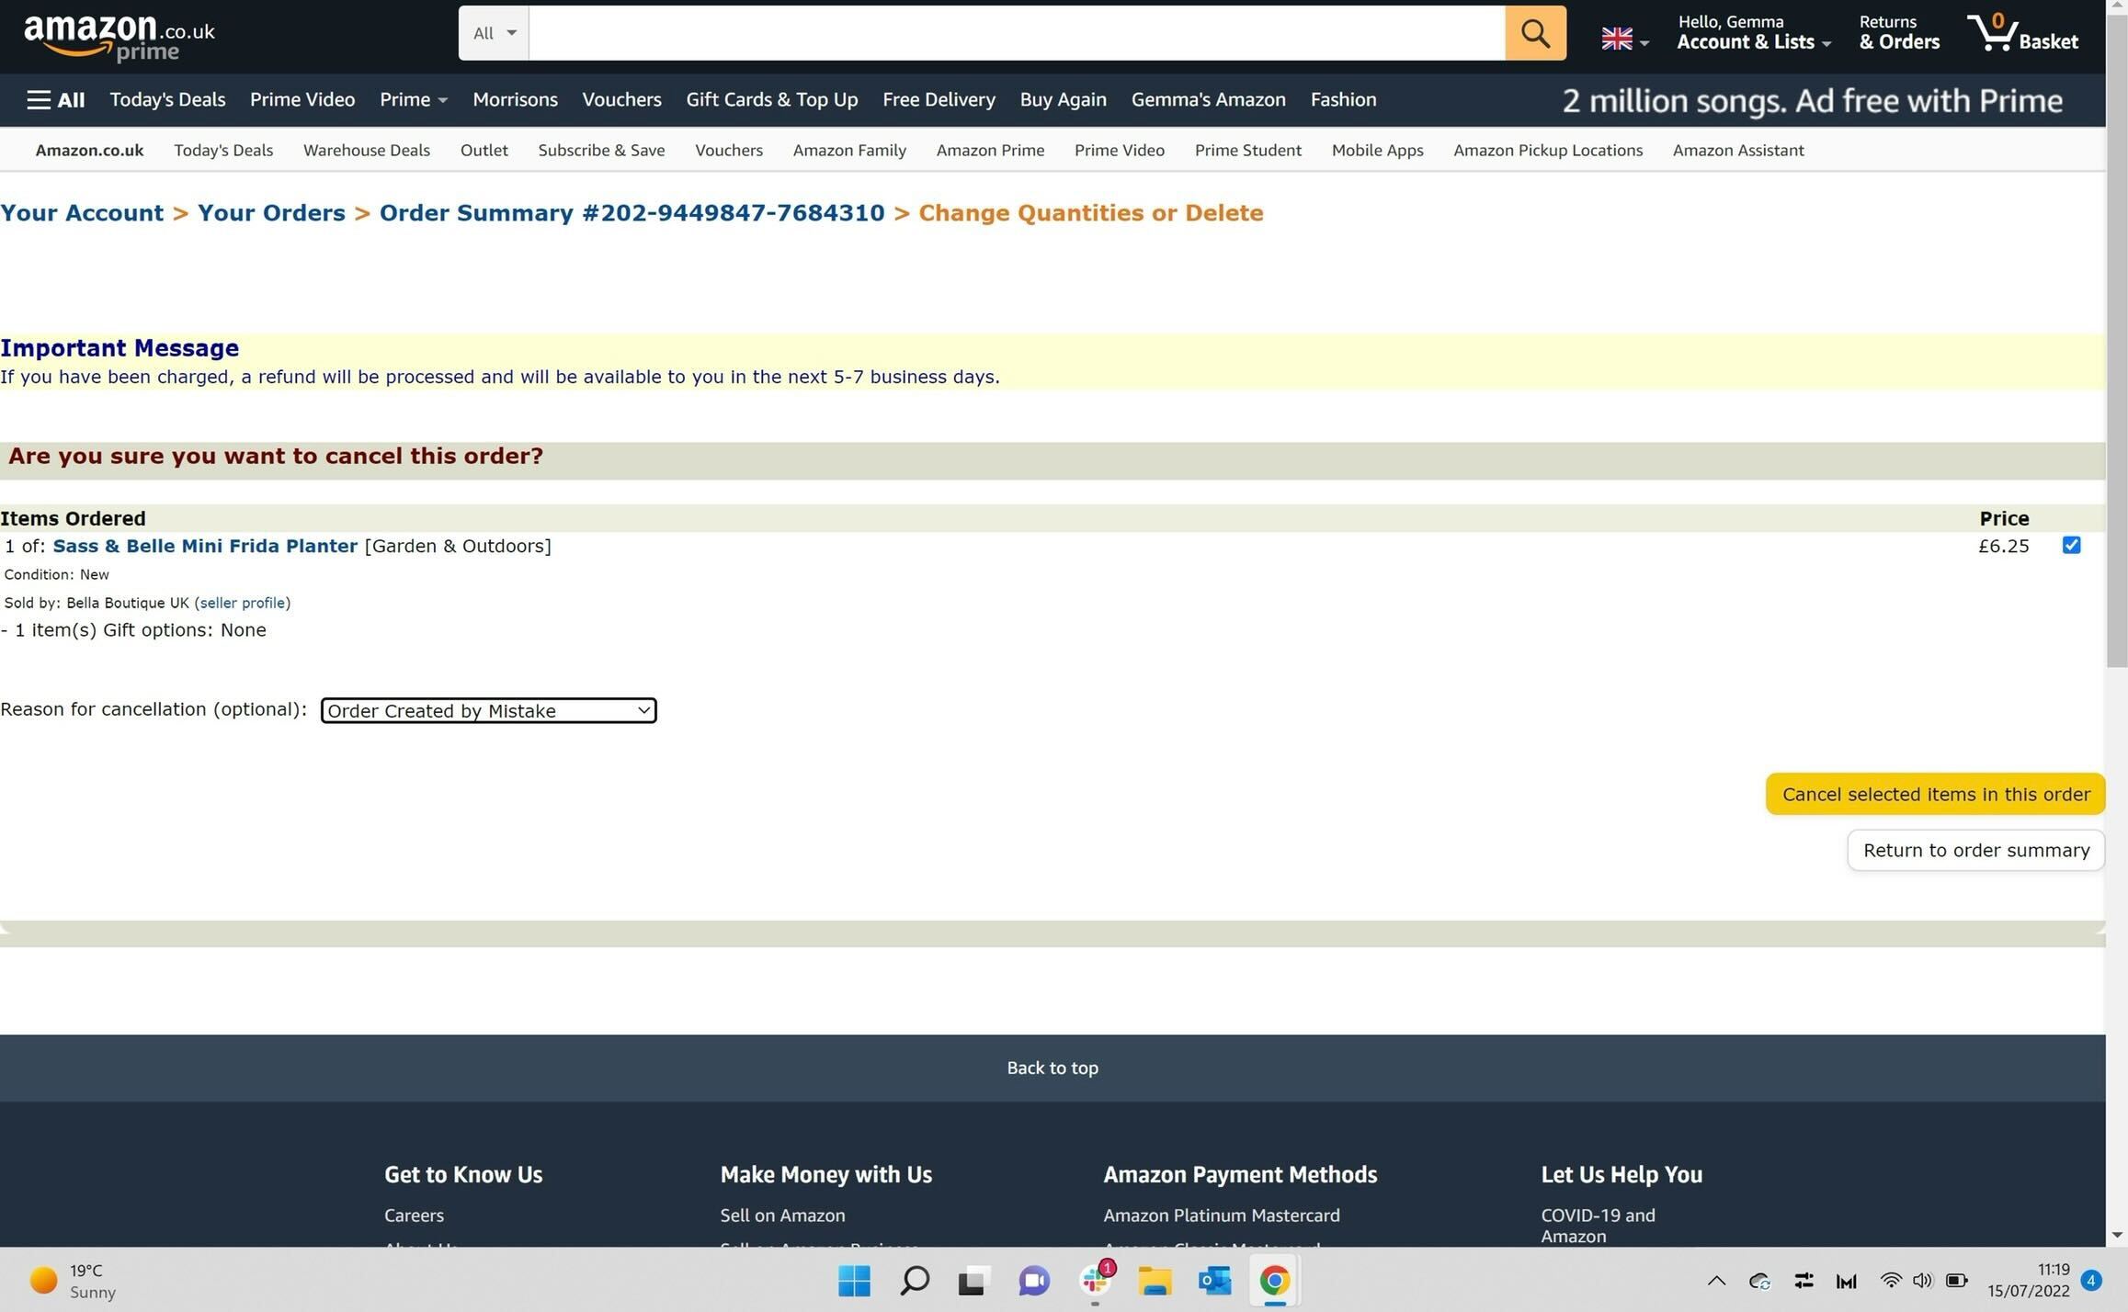The image size is (2128, 1312).
Task: Click the Wi-Fi network tray icon
Action: tap(1890, 1281)
